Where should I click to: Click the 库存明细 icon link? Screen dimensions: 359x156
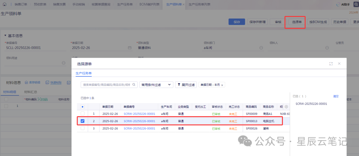pyautogui.click(x=32, y=82)
